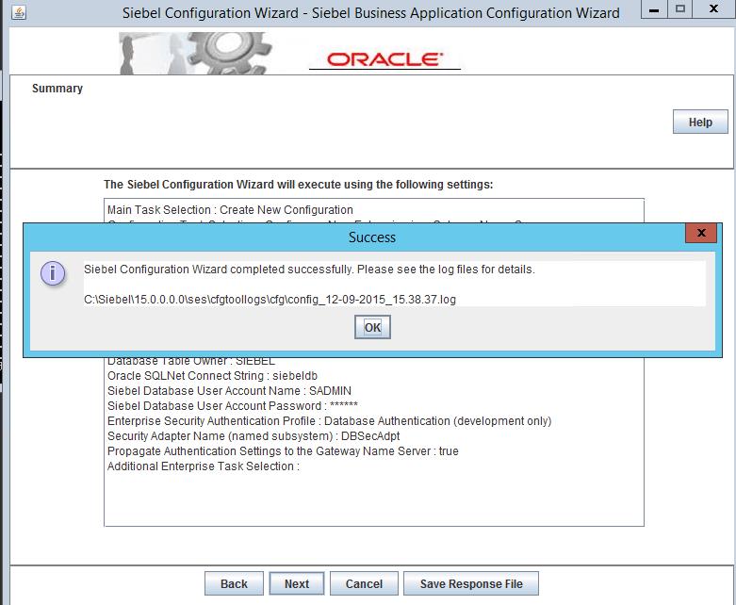Click the Oracle logo in the header
Viewport: 736px width, 605px height.
tap(384, 59)
